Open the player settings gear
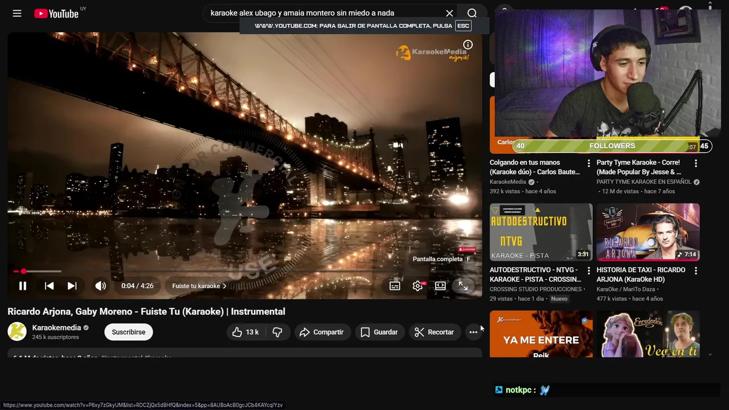The width and height of the screenshot is (729, 410). pos(417,286)
